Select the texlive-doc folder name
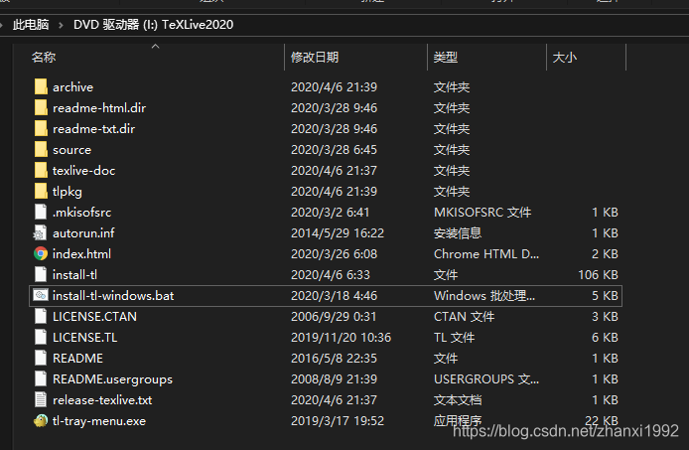 [x=84, y=171]
